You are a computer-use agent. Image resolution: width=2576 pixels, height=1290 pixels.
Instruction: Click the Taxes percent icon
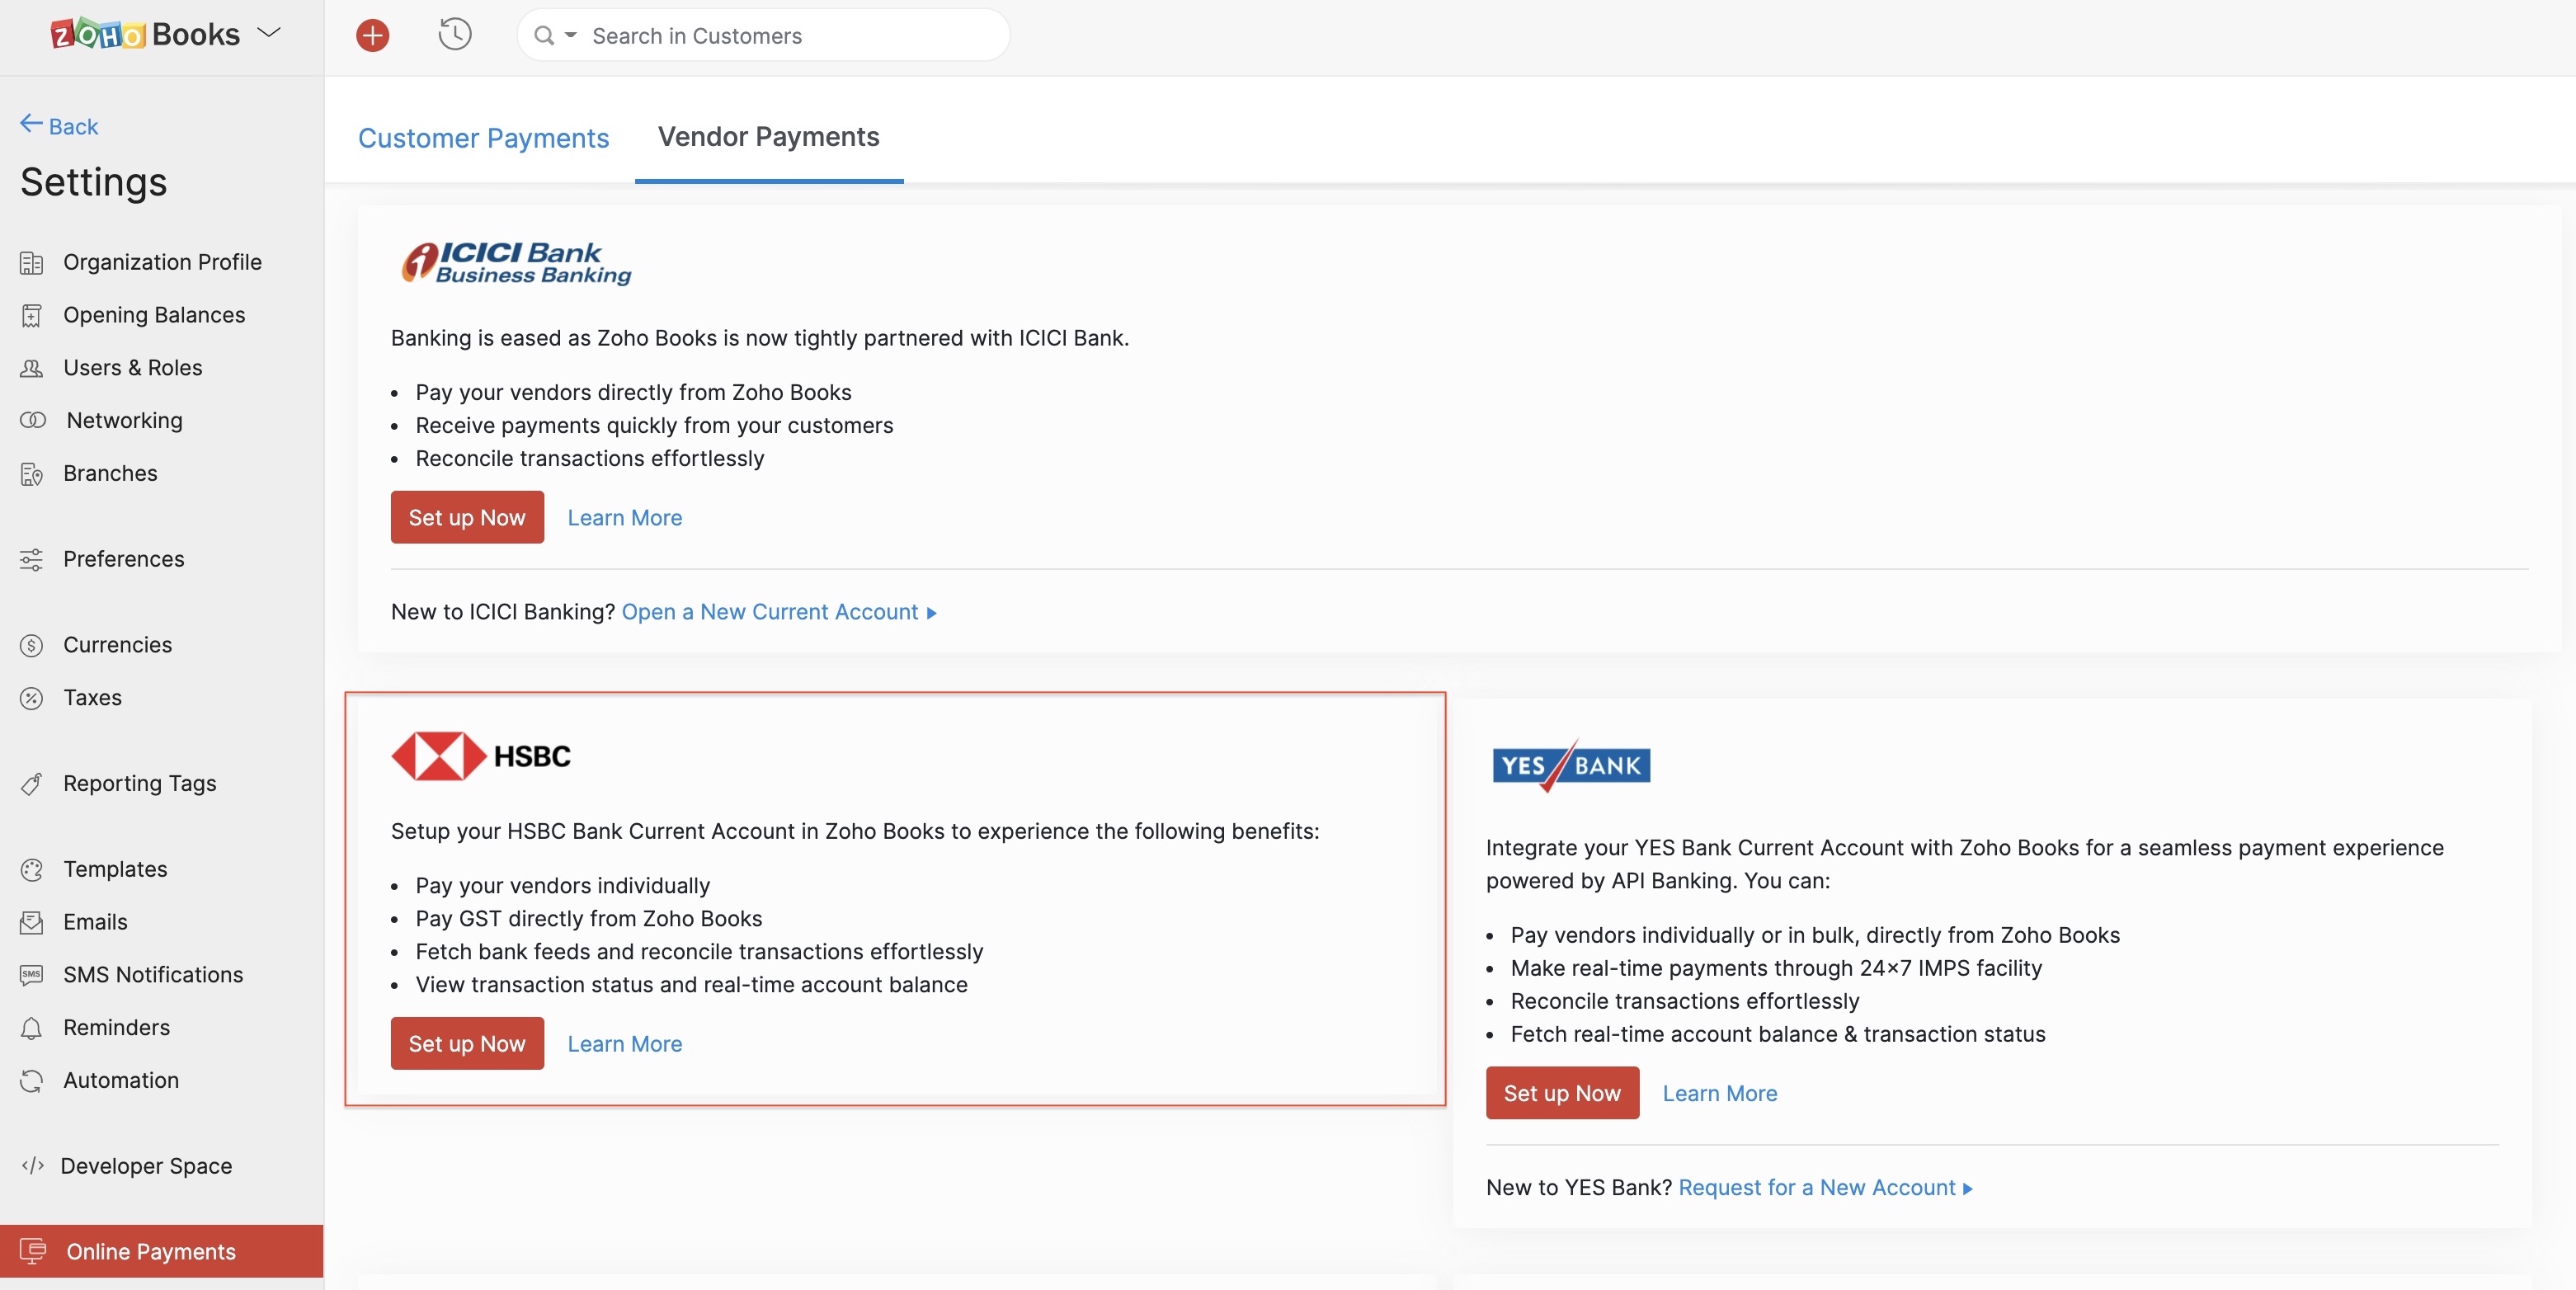[31, 698]
